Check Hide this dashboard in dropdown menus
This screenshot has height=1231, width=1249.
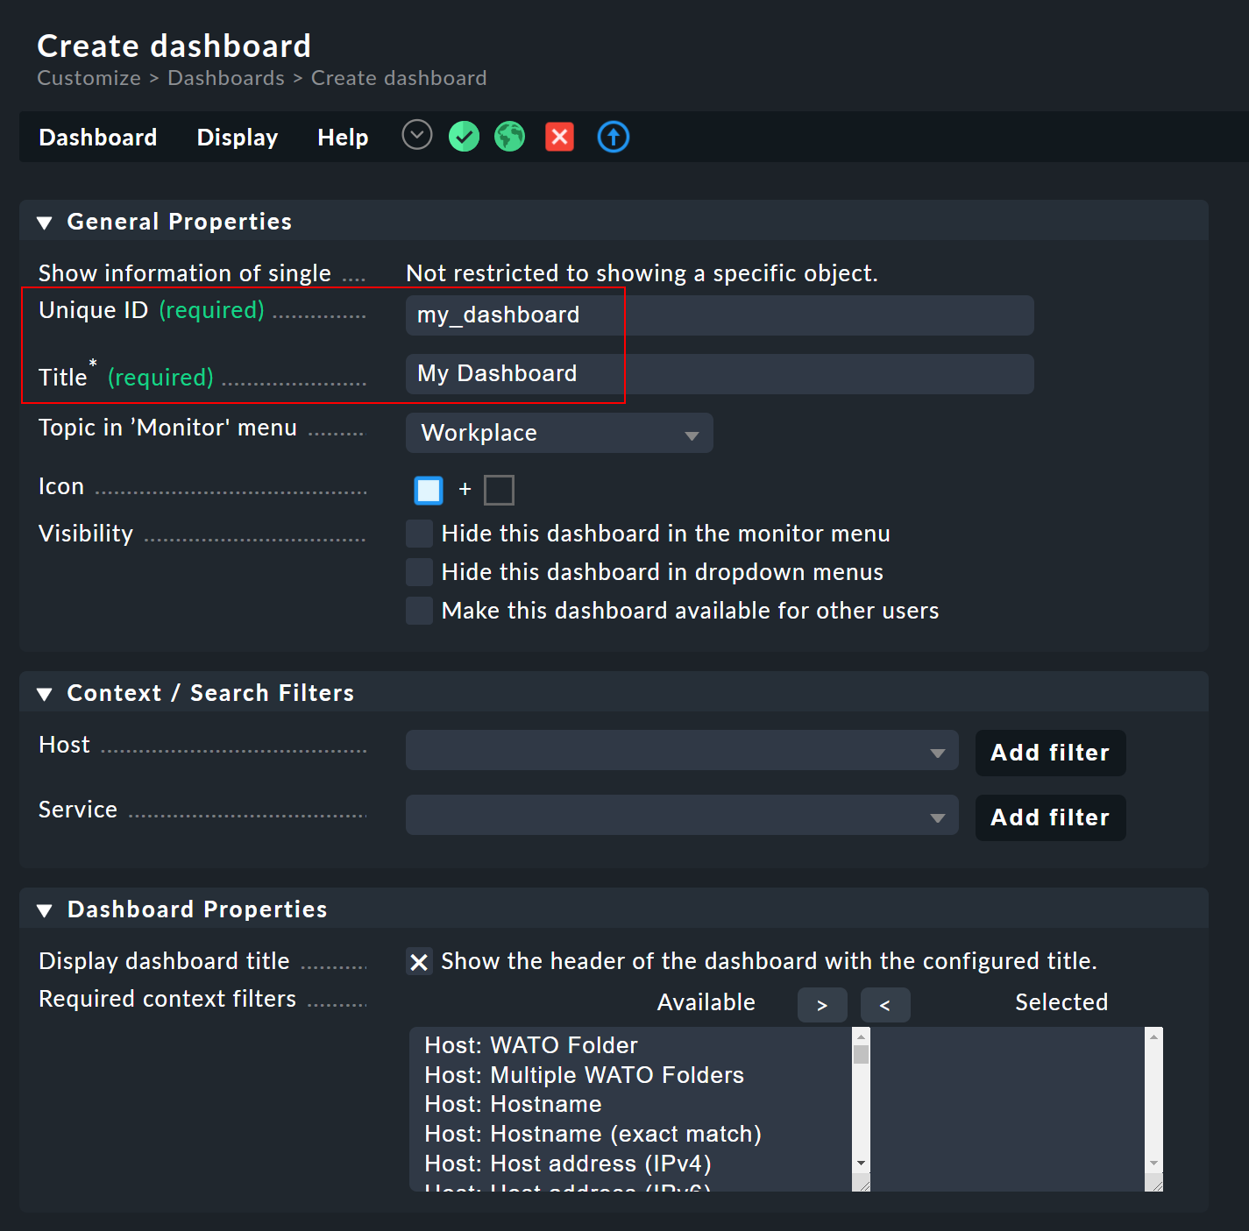[x=419, y=572]
